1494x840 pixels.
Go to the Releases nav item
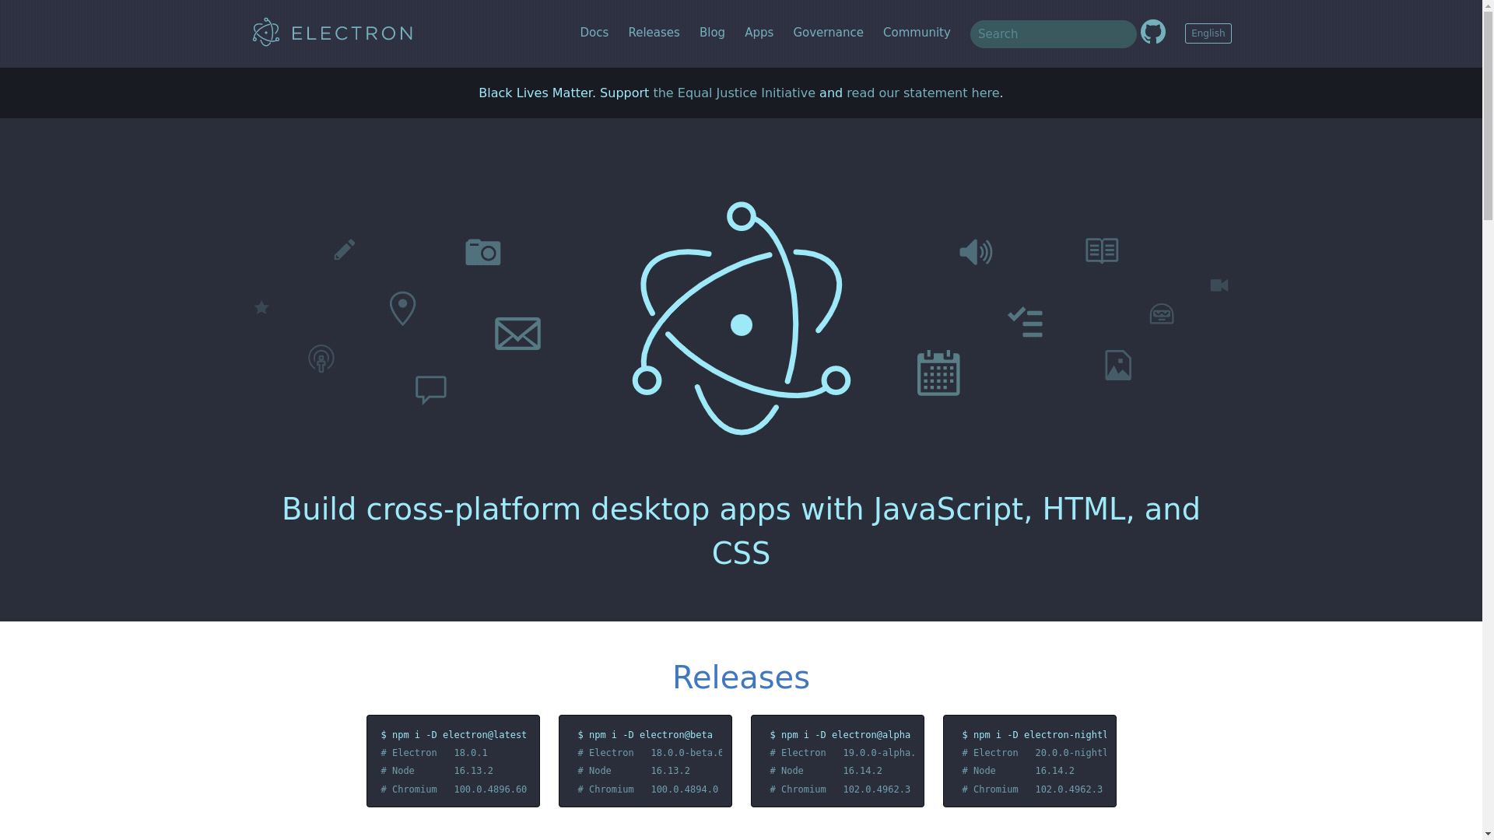[x=654, y=33]
